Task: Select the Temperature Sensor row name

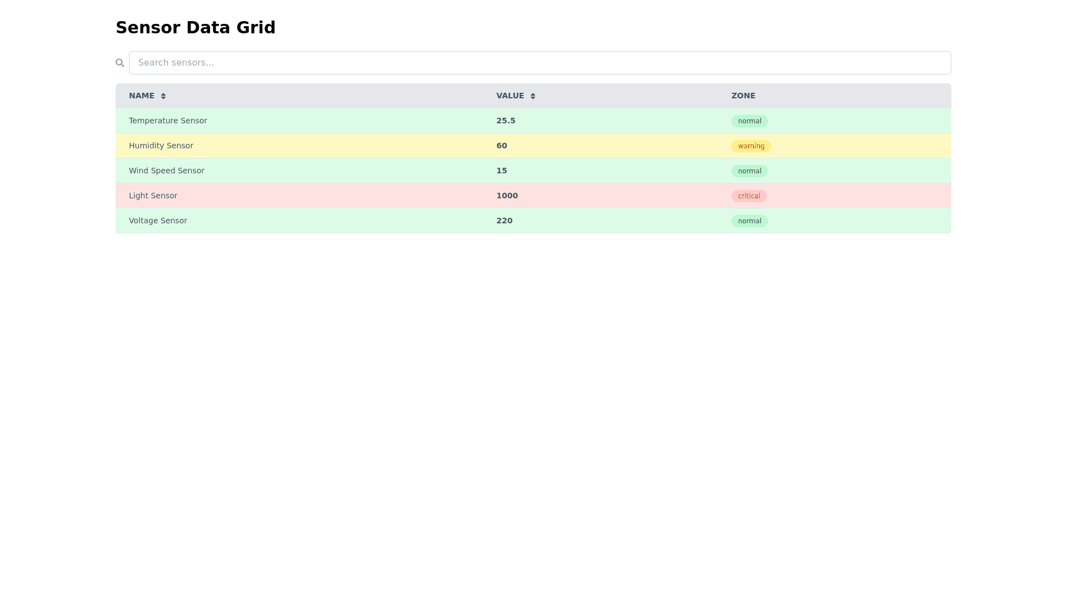Action: (x=168, y=121)
